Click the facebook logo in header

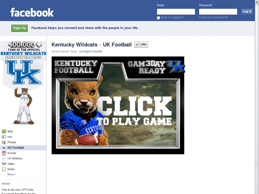click(32, 12)
